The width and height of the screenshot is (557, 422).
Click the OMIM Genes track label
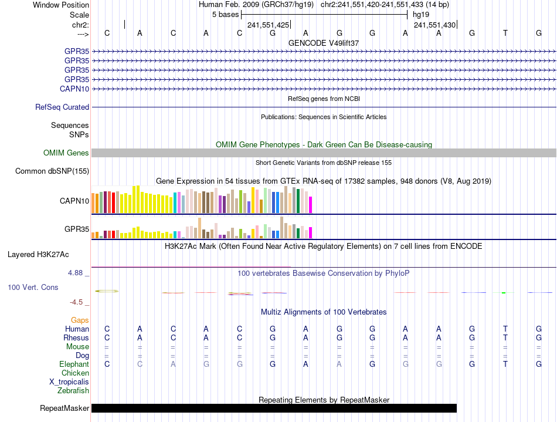tap(66, 153)
